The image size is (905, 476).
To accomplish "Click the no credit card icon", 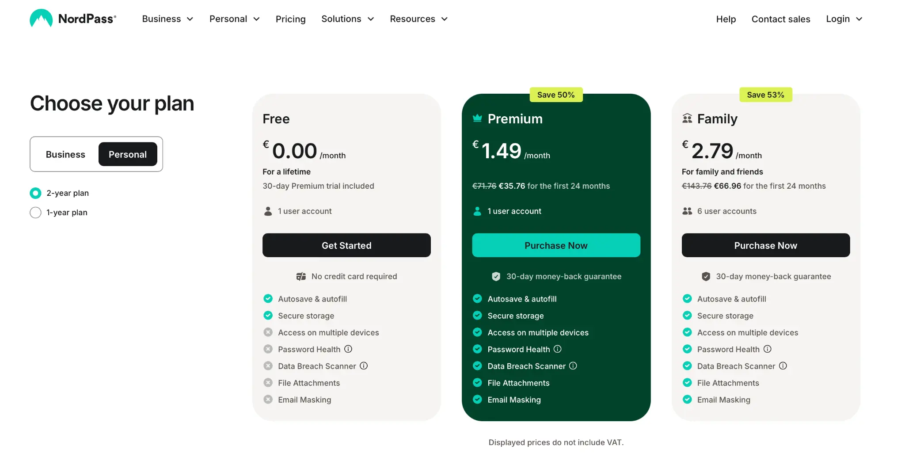I will pos(301,276).
